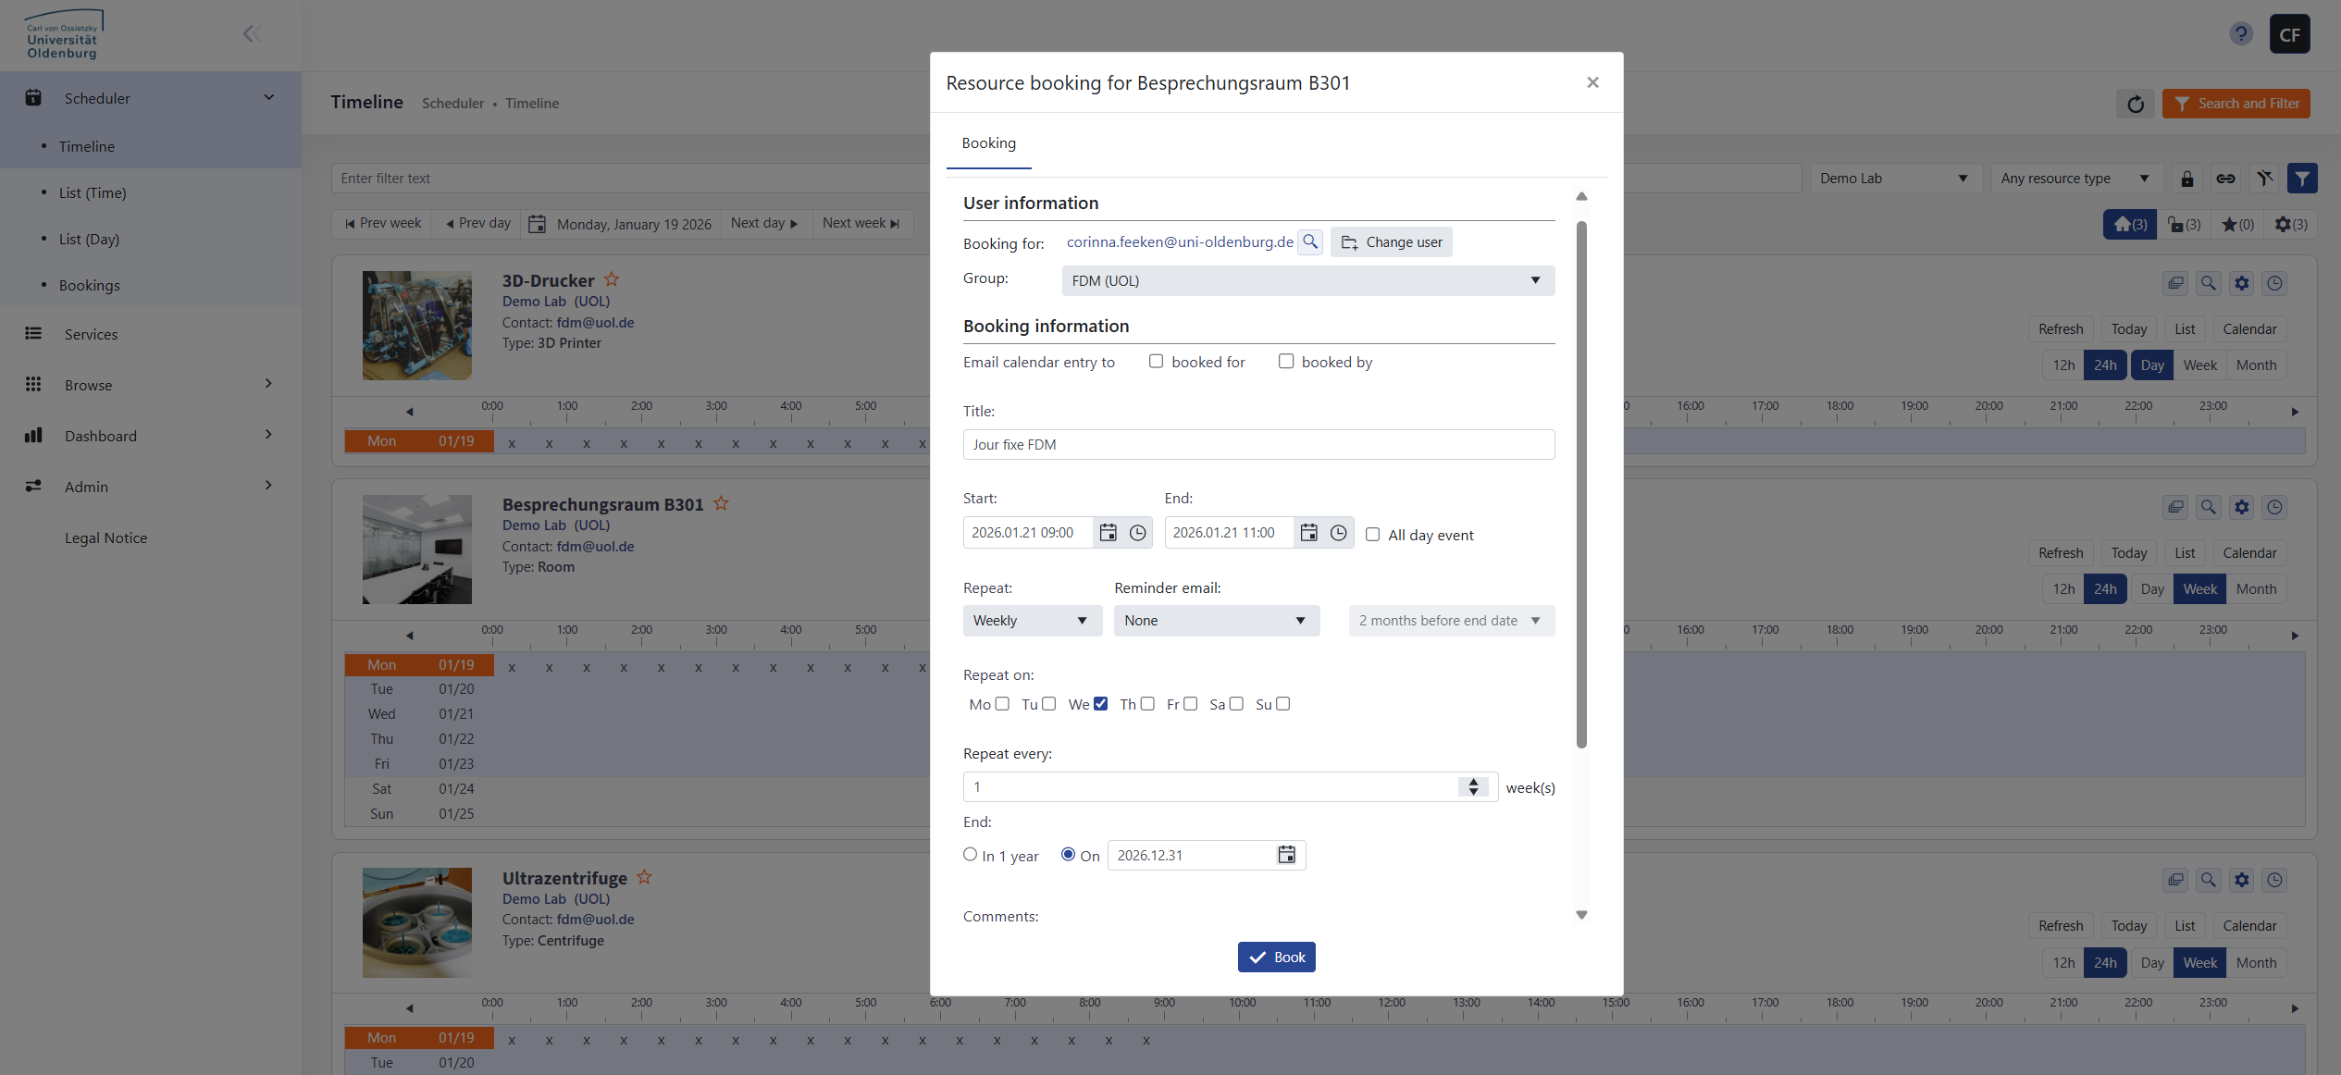Open the Repeat dropdown set to Weekly
2341x1075 pixels.
click(1032, 621)
